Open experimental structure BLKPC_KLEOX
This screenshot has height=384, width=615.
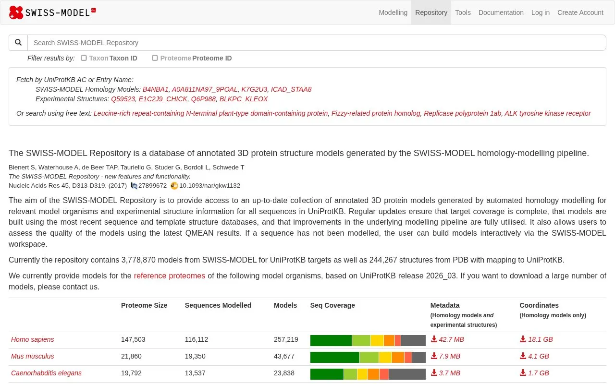click(244, 99)
